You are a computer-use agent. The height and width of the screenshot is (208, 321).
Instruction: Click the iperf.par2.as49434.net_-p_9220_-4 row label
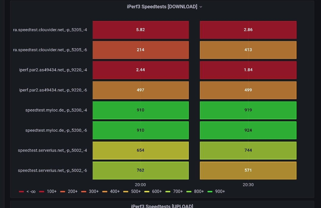[x=53, y=70]
